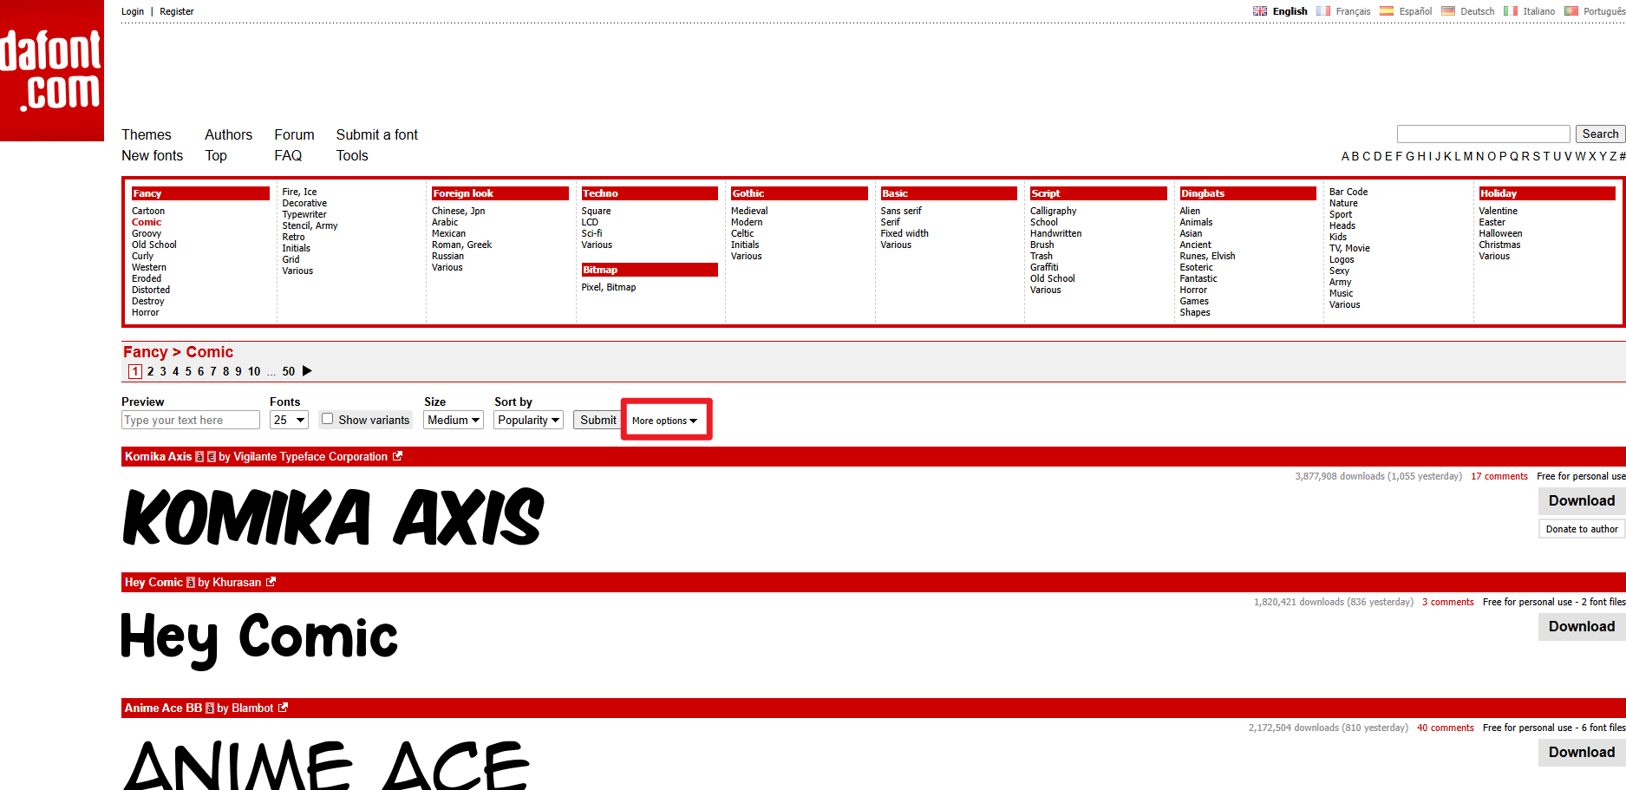This screenshot has width=1626, height=790.
Task: Open Pixel, Bitmap category
Action: [609, 287]
